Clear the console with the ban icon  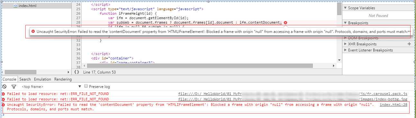point(4,87)
